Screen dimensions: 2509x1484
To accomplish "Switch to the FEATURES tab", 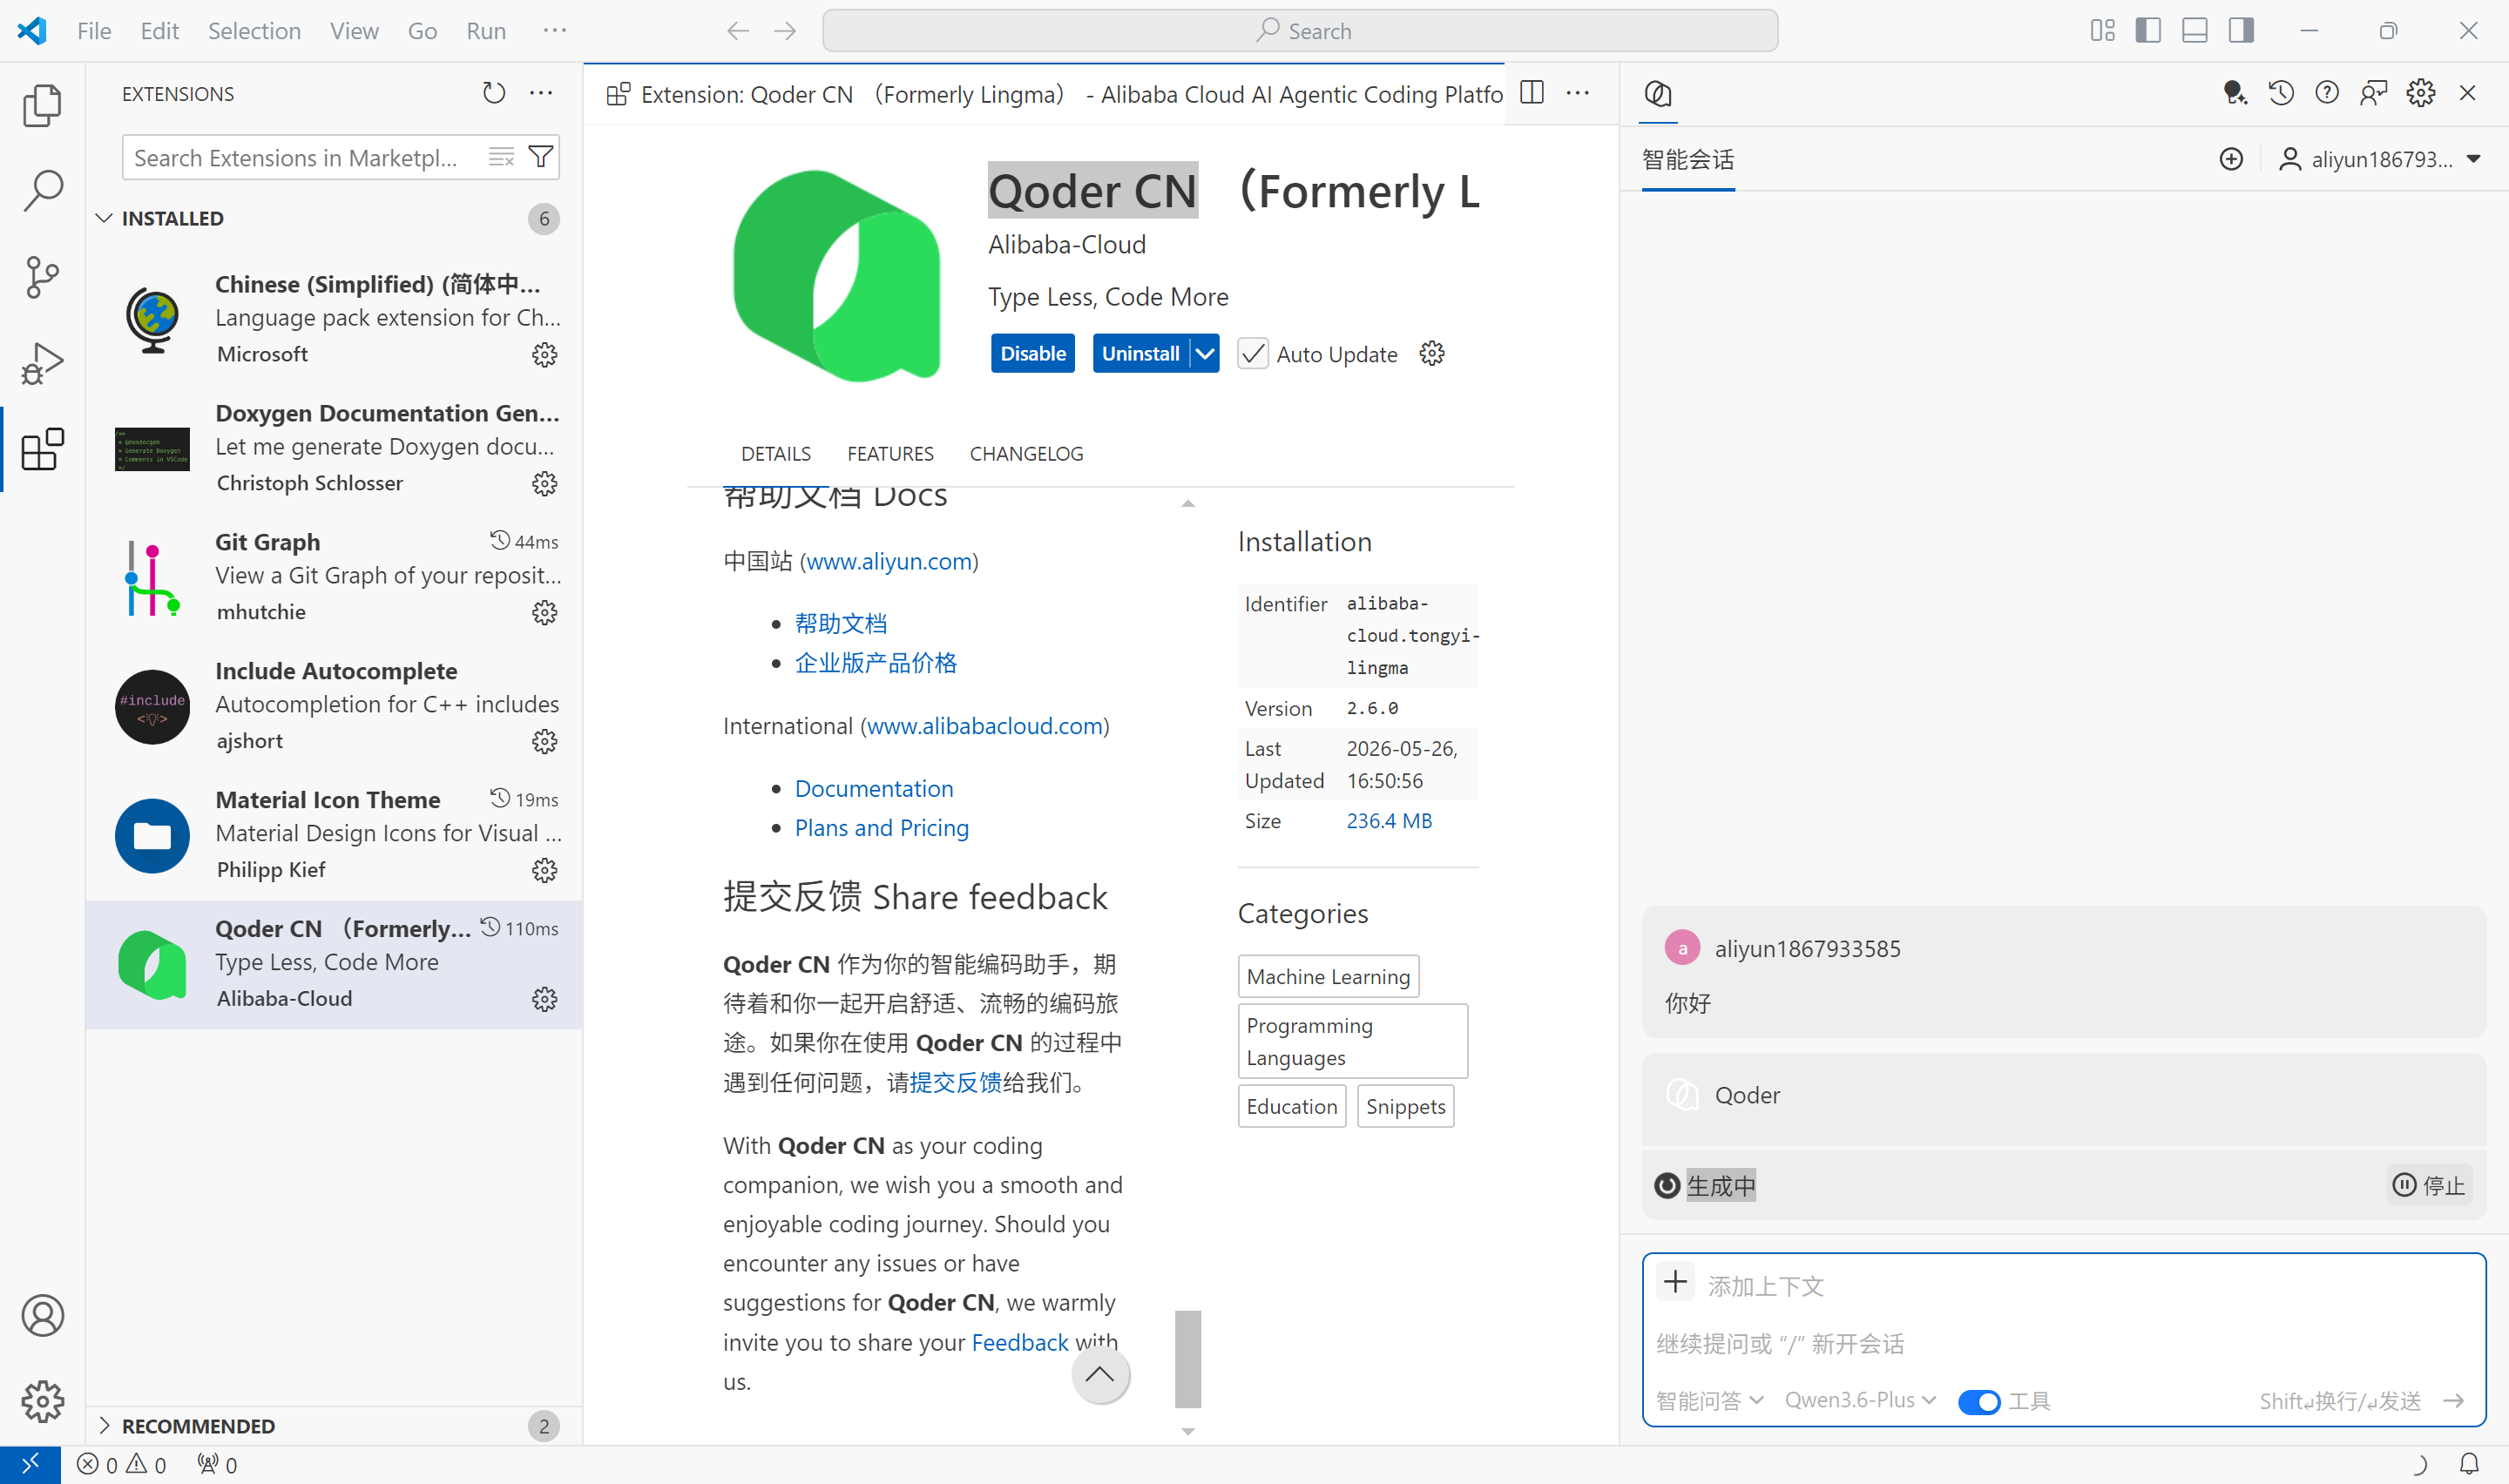I will click(x=890, y=454).
